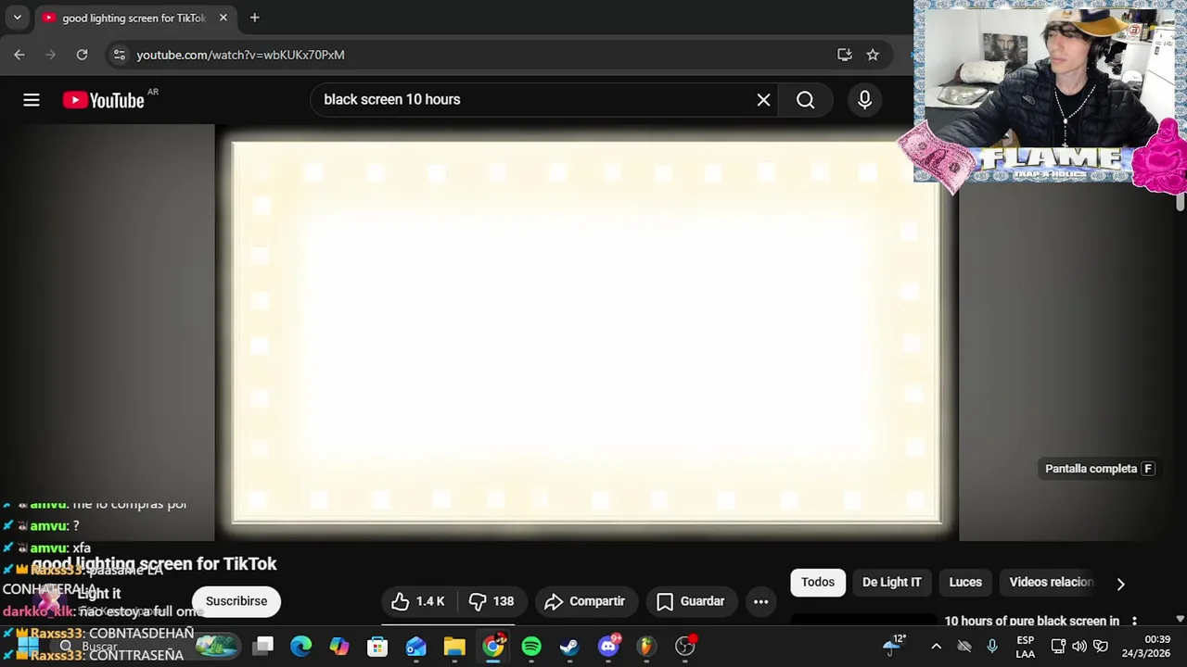
Task: Go back with the browser back arrow
Action: (x=19, y=55)
